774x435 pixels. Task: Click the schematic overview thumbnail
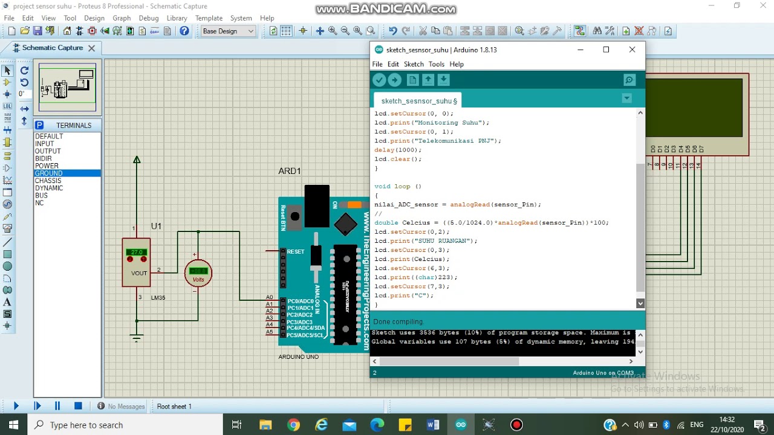(x=67, y=87)
